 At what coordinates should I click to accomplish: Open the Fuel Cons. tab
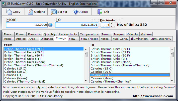tap(120, 39)
